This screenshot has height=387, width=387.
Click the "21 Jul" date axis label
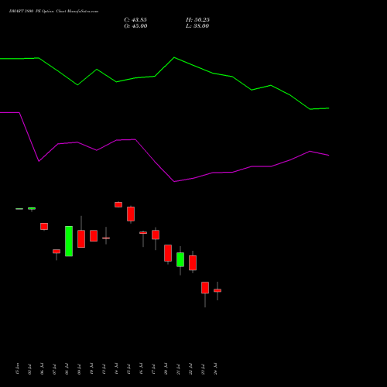(x=178, y=368)
